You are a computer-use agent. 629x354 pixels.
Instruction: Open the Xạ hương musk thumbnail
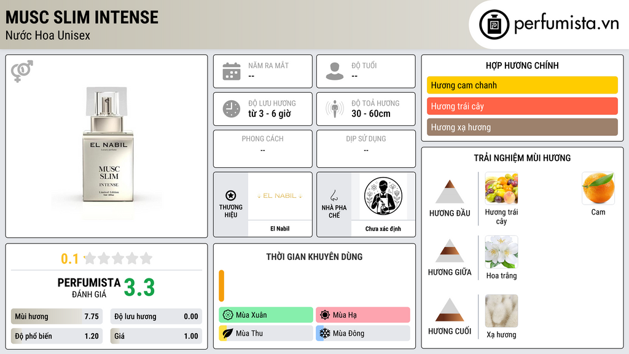click(501, 310)
